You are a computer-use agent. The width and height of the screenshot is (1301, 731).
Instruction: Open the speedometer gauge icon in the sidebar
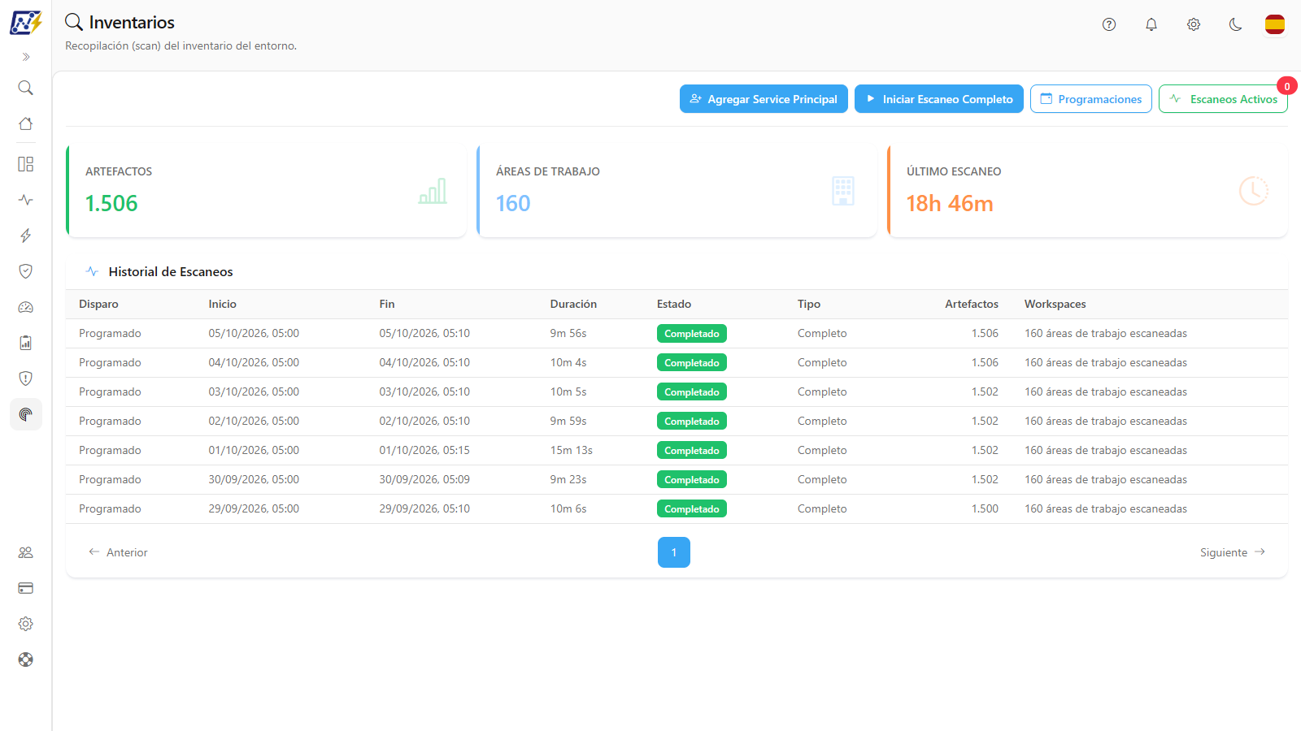[26, 307]
